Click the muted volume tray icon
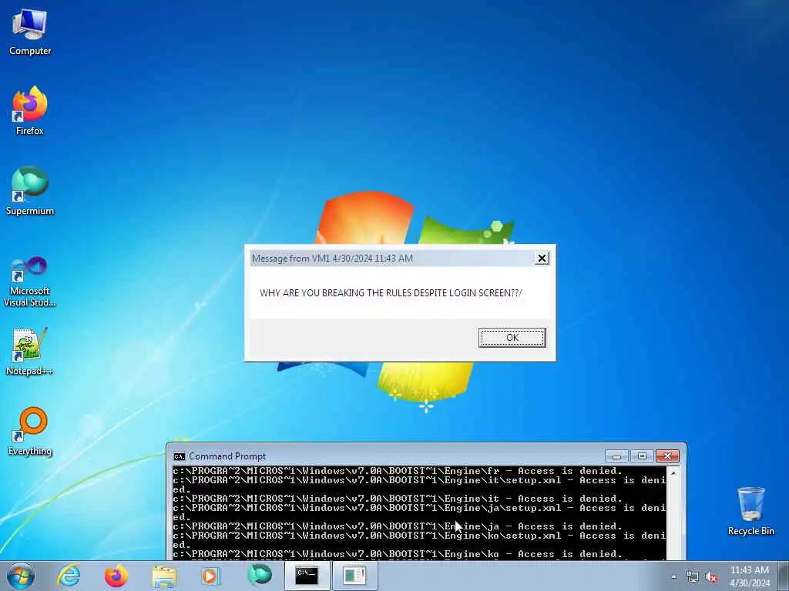The height and width of the screenshot is (591, 789). [x=711, y=577]
